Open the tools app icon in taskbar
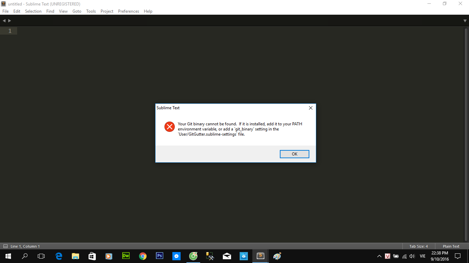This screenshot has height=263, width=469. coord(210,256)
